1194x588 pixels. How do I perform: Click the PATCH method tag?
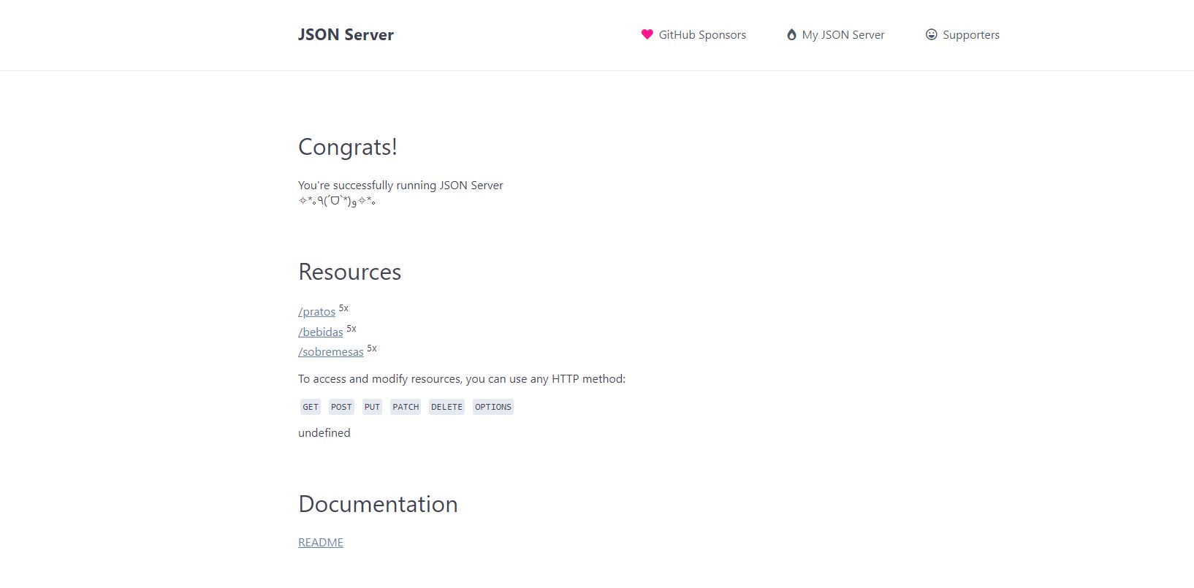(x=406, y=407)
